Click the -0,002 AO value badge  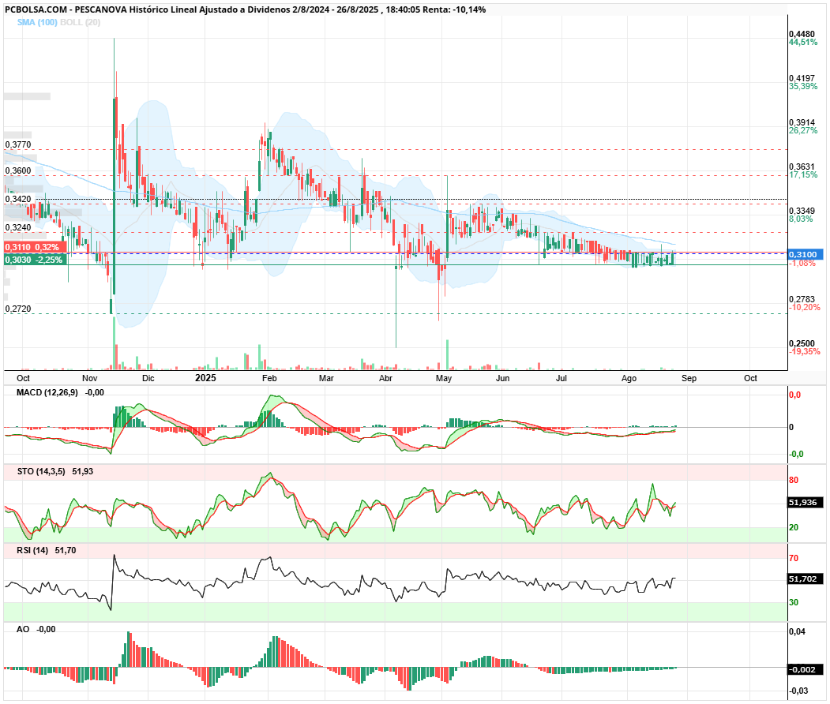(805, 669)
